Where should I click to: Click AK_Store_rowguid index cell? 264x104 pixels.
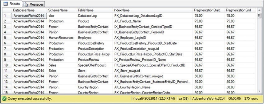[x=152, y=71]
